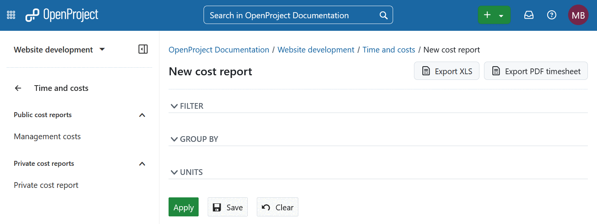The width and height of the screenshot is (597, 224).
Task: Open the Private cost report item
Action: tap(46, 185)
